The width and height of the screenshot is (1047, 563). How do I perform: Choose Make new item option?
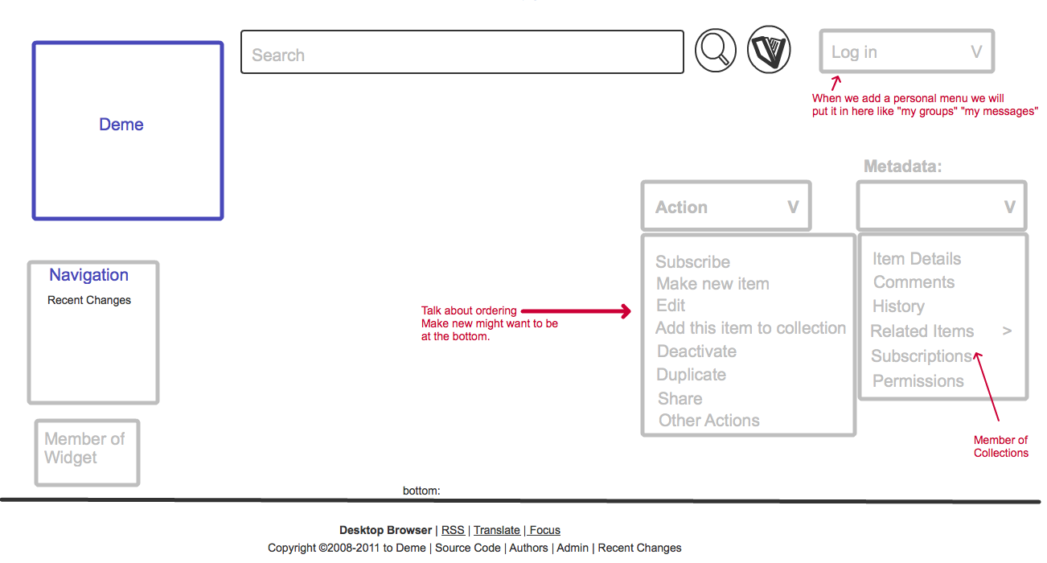(x=712, y=284)
